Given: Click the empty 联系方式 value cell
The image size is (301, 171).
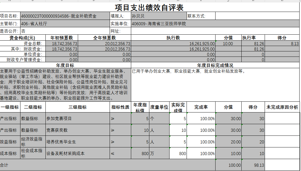Looking at the screenshot, I should [x=257, y=16].
